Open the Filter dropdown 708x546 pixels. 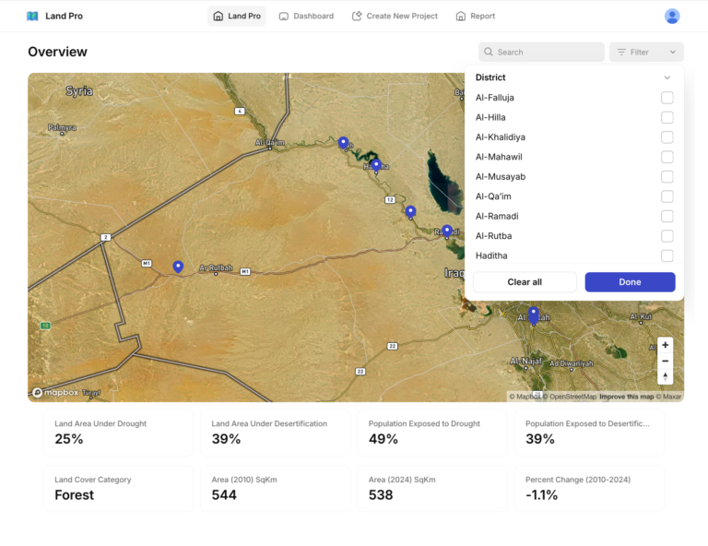tap(646, 52)
